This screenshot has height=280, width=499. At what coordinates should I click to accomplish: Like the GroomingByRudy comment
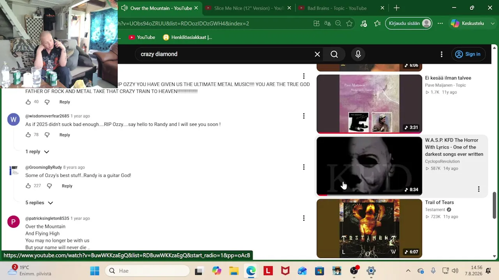coord(28,186)
